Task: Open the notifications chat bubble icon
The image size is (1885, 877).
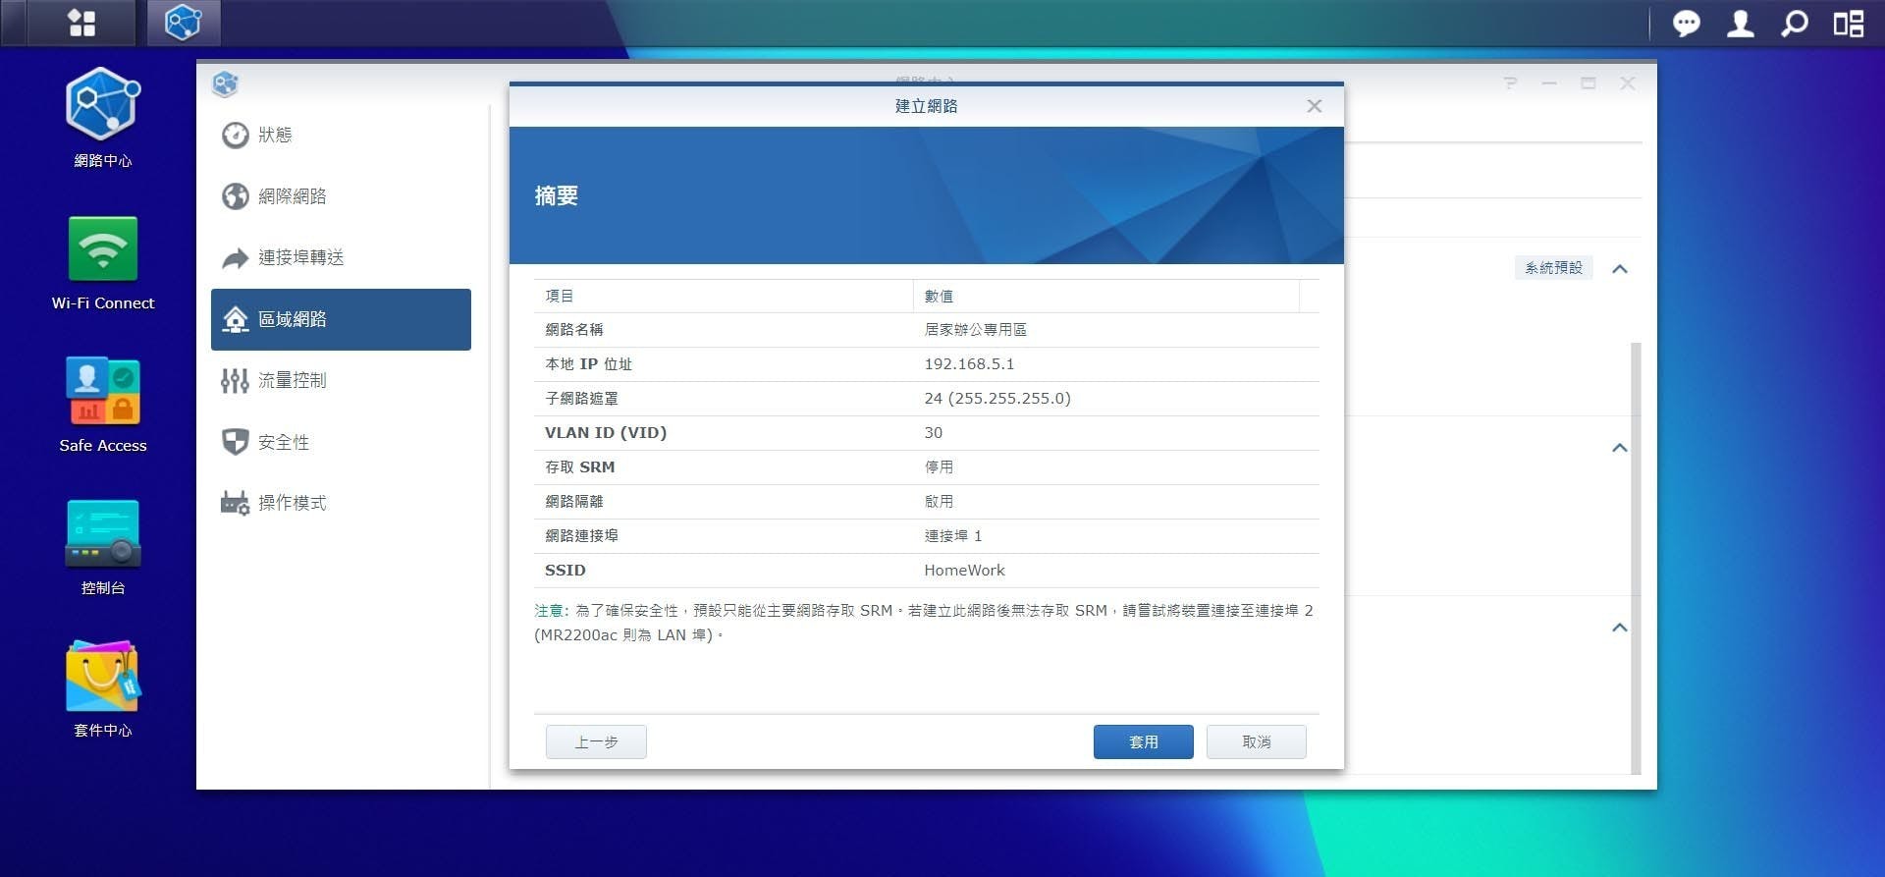Action: 1687,23
